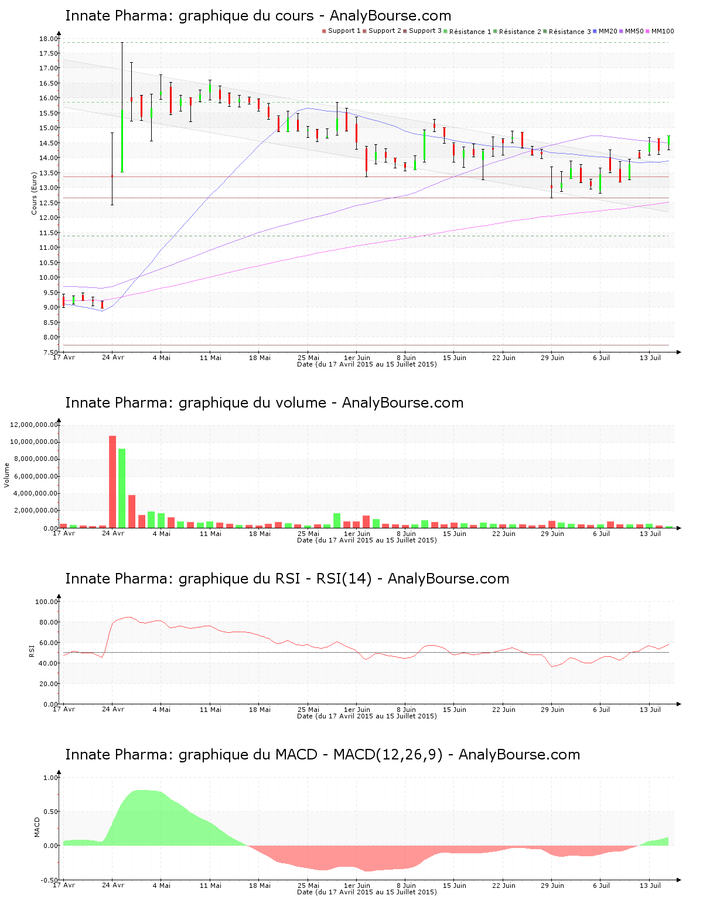Click the tallest green volume bar
This screenshot has height=909, width=703.
click(122, 488)
